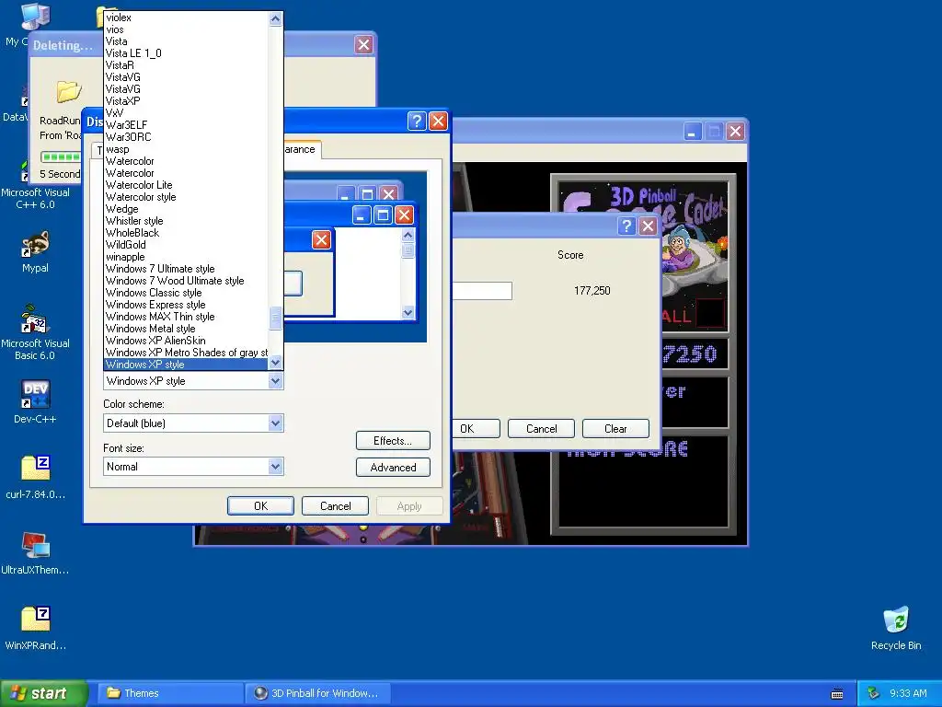Image resolution: width=942 pixels, height=707 pixels.
Task: Pick 'Windows Metal style'
Action: 186,329
